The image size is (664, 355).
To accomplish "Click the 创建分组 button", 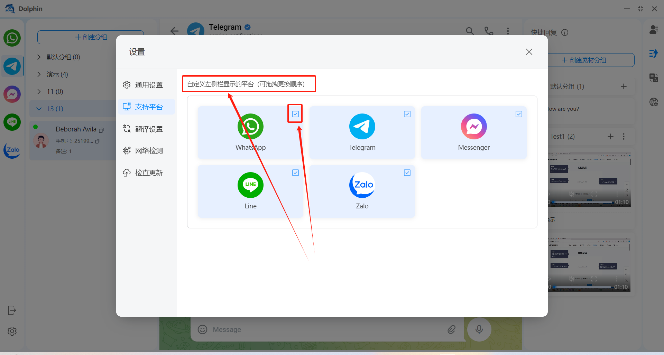I will click(91, 37).
